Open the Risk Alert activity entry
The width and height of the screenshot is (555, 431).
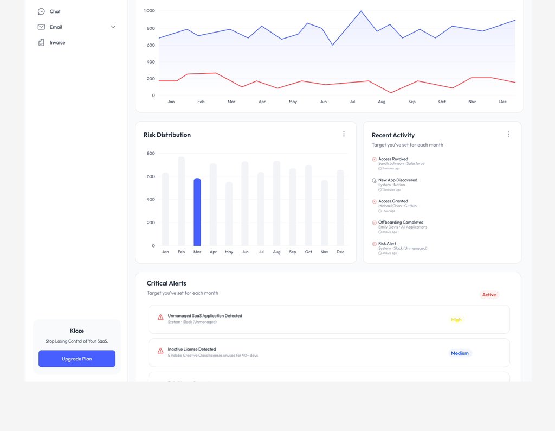[399, 248]
